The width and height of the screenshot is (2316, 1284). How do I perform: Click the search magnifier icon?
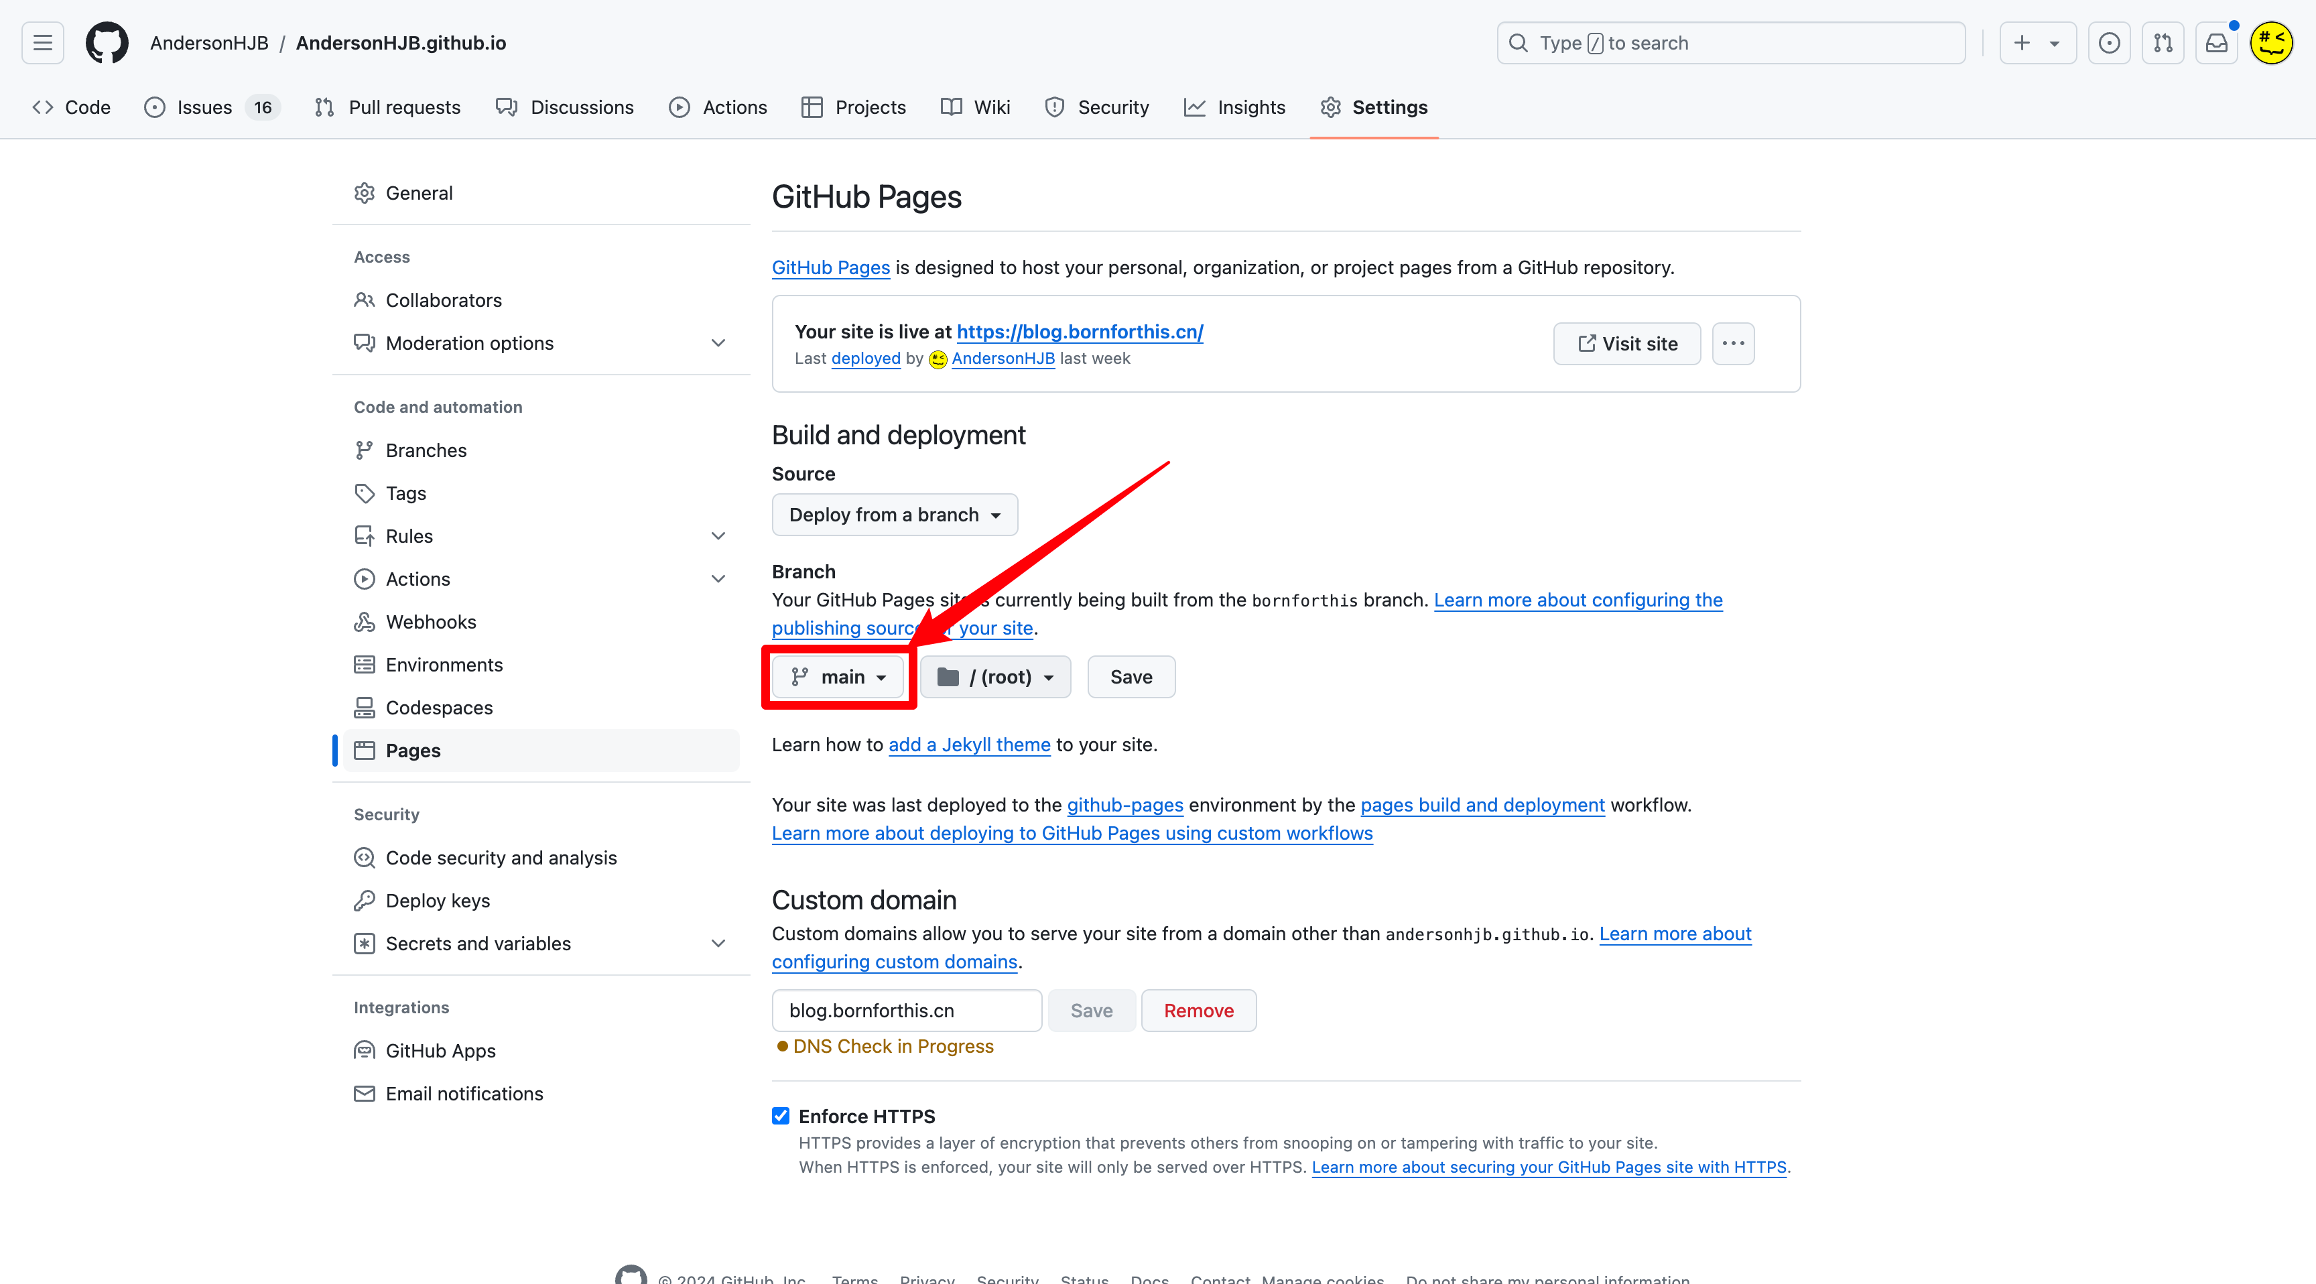tap(1519, 42)
